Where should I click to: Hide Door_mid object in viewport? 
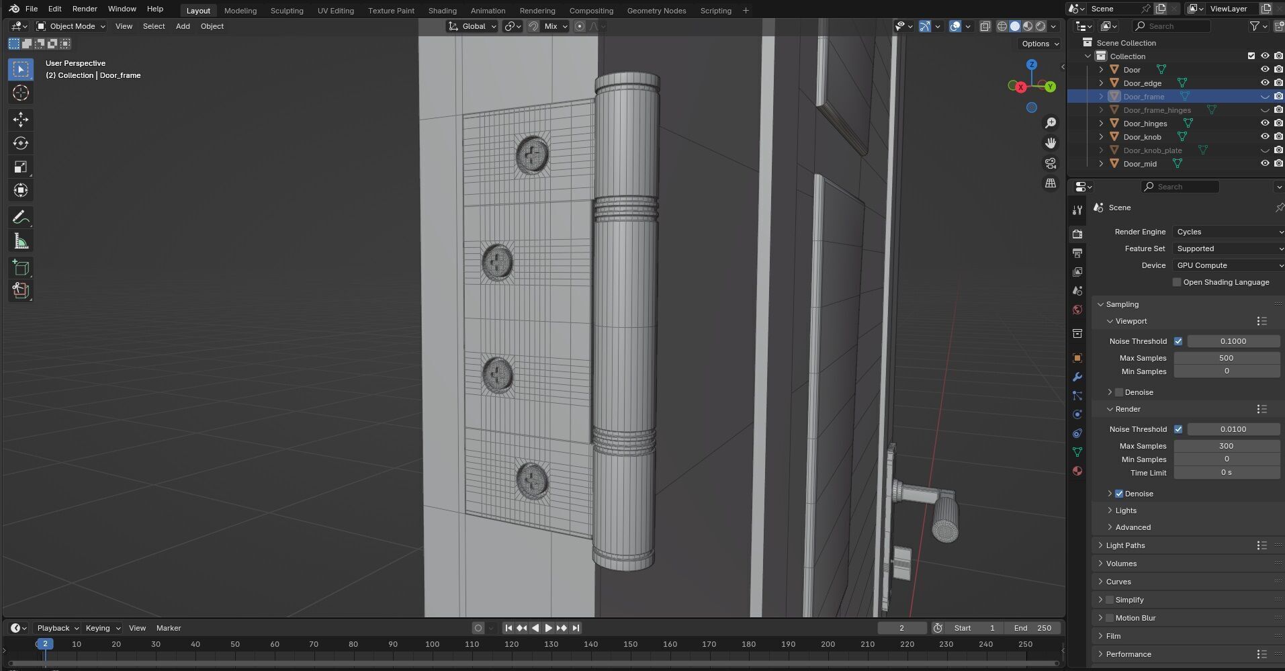tap(1265, 163)
